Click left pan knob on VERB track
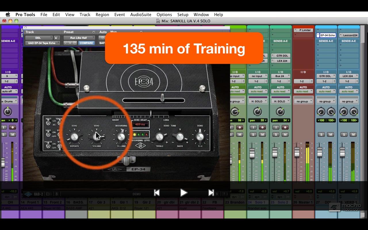The image size is (368, 230). point(344,112)
